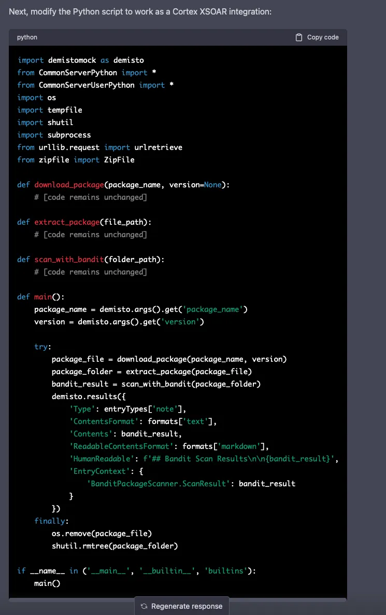Screen dimensions: 386x615
Task: Click the 'if __name__ in' line
Action: [137, 571]
